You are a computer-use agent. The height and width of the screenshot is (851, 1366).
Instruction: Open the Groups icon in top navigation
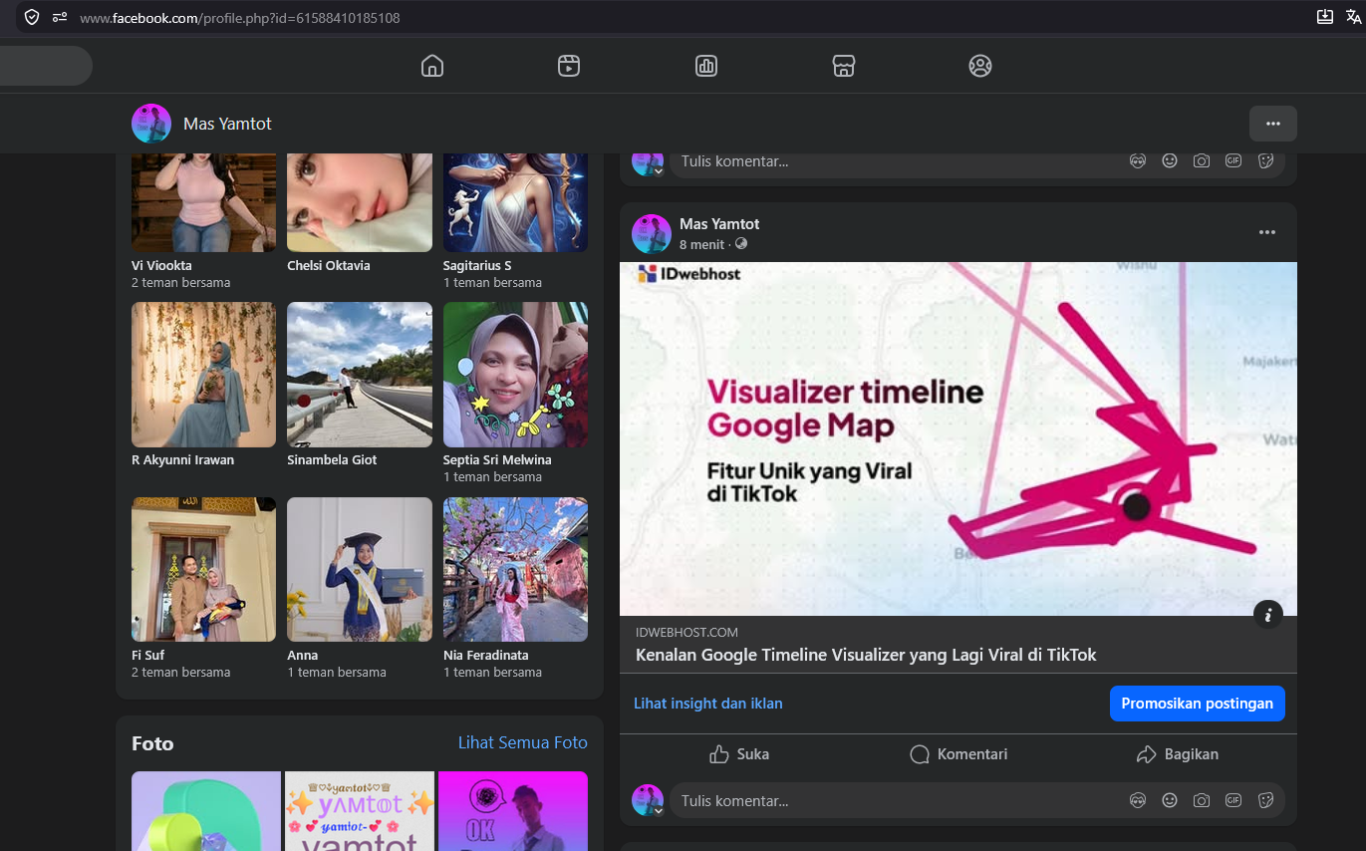980,66
